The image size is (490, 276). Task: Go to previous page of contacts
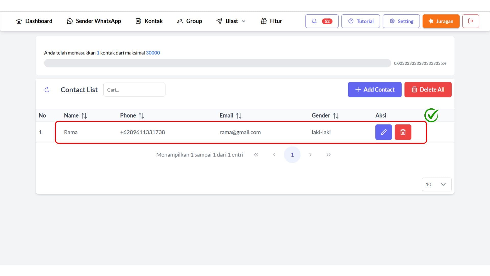click(x=274, y=155)
